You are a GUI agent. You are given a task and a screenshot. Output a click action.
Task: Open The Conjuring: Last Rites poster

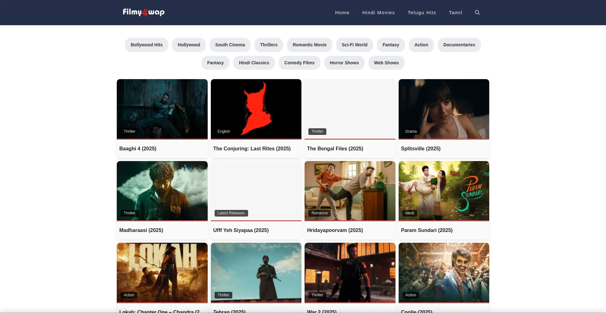pos(256,109)
